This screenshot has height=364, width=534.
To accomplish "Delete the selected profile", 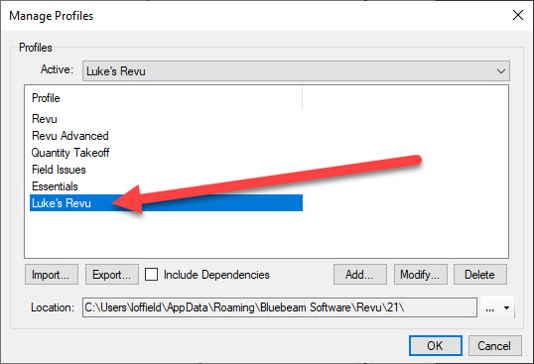I will 480,274.
